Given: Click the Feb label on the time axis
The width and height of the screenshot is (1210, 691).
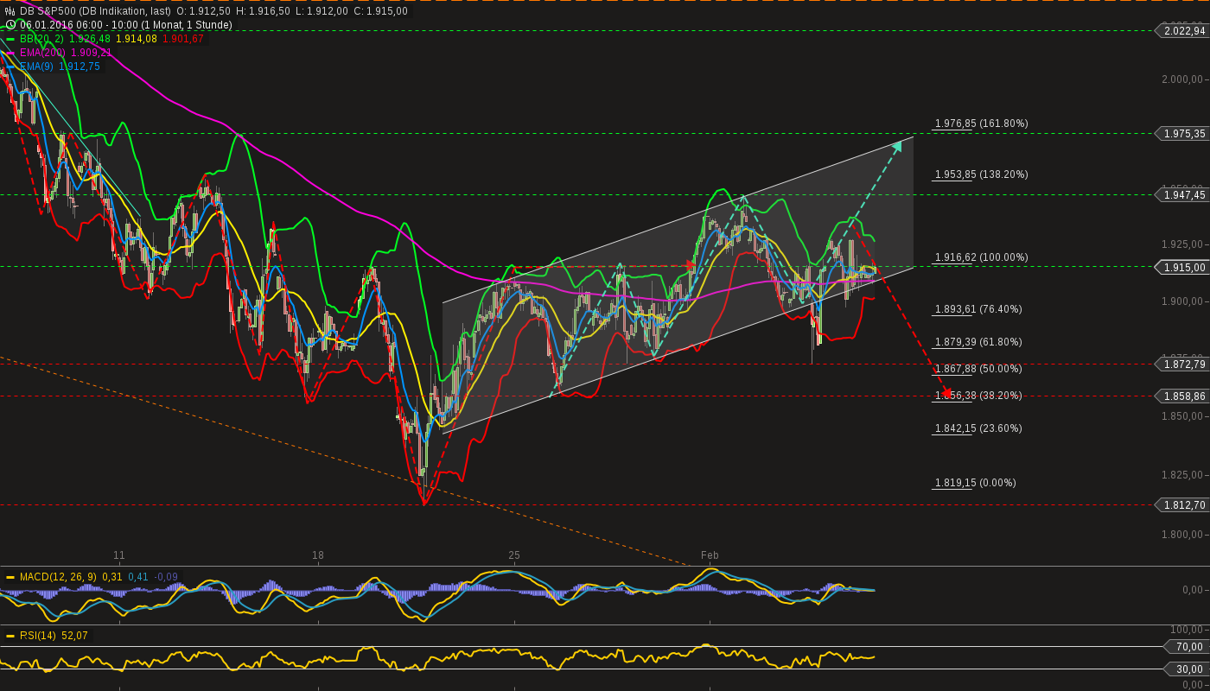Looking at the screenshot, I should pyautogui.click(x=711, y=555).
